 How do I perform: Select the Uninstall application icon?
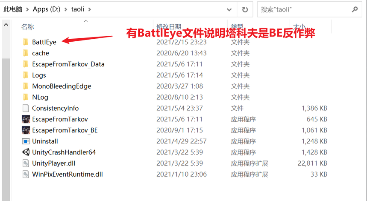[x=26, y=141]
